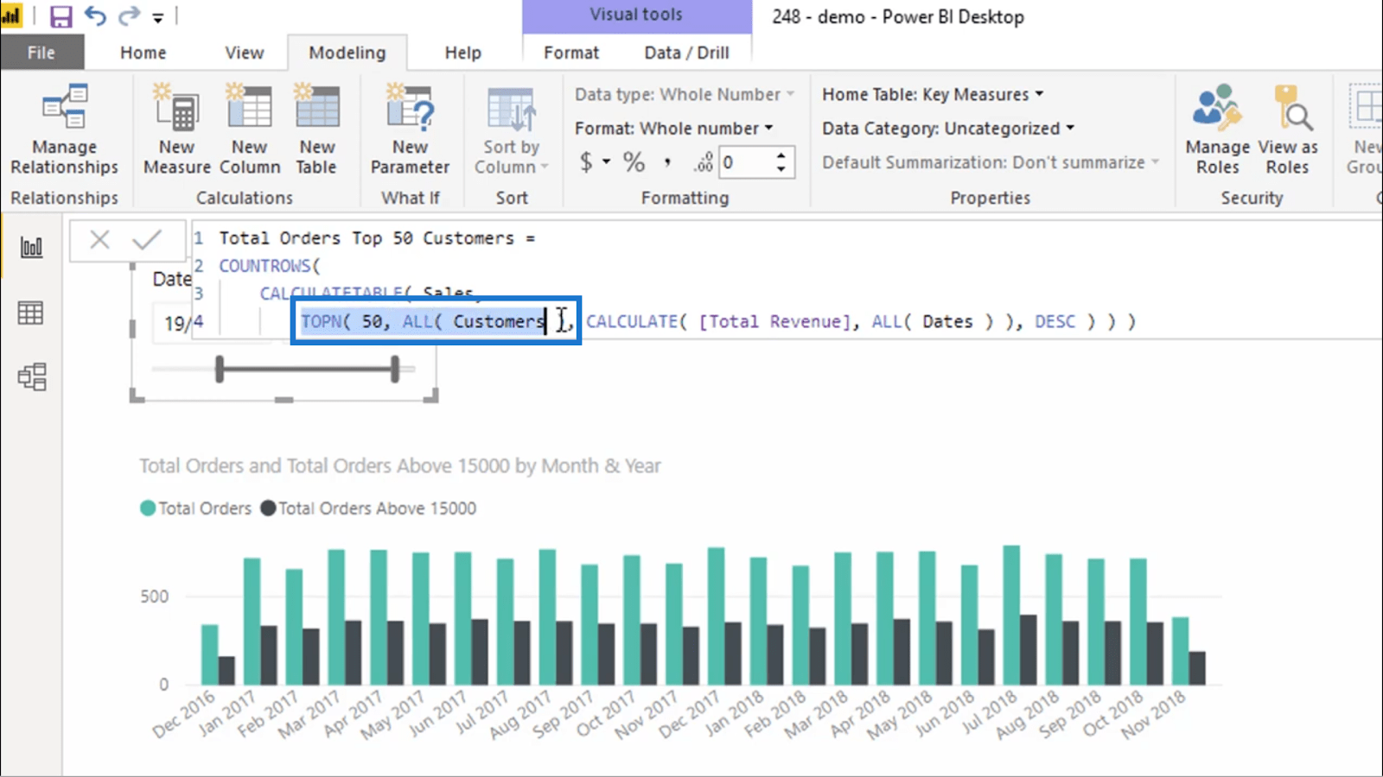
Task: Click the DESC keyword in the formula
Action: pos(1055,321)
